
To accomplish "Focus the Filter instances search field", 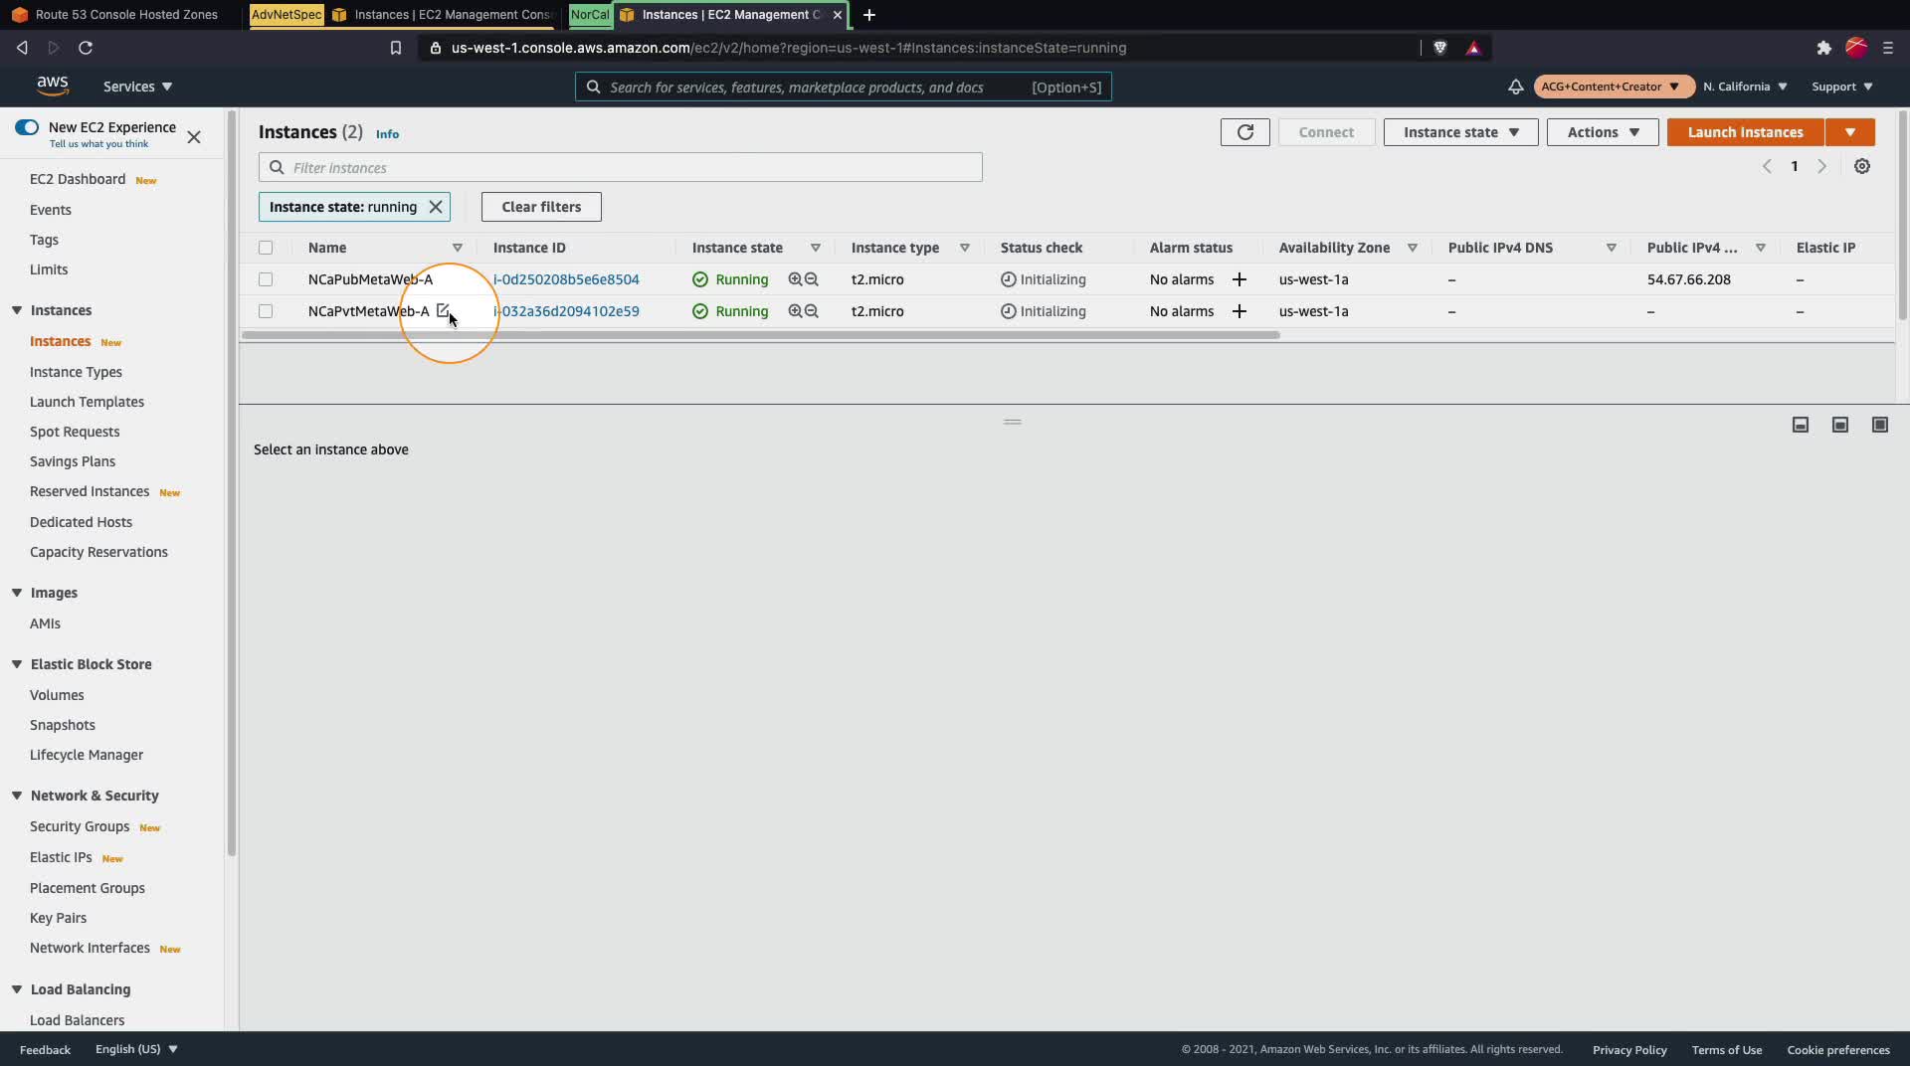I will pos(621,167).
